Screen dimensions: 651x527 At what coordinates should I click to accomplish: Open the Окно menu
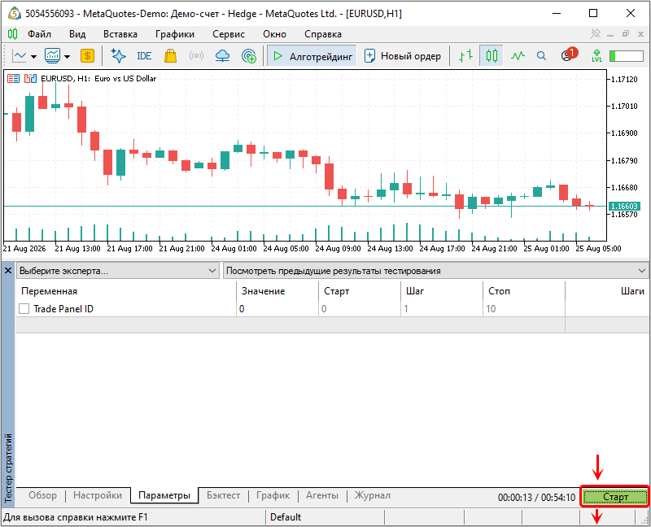coord(274,34)
